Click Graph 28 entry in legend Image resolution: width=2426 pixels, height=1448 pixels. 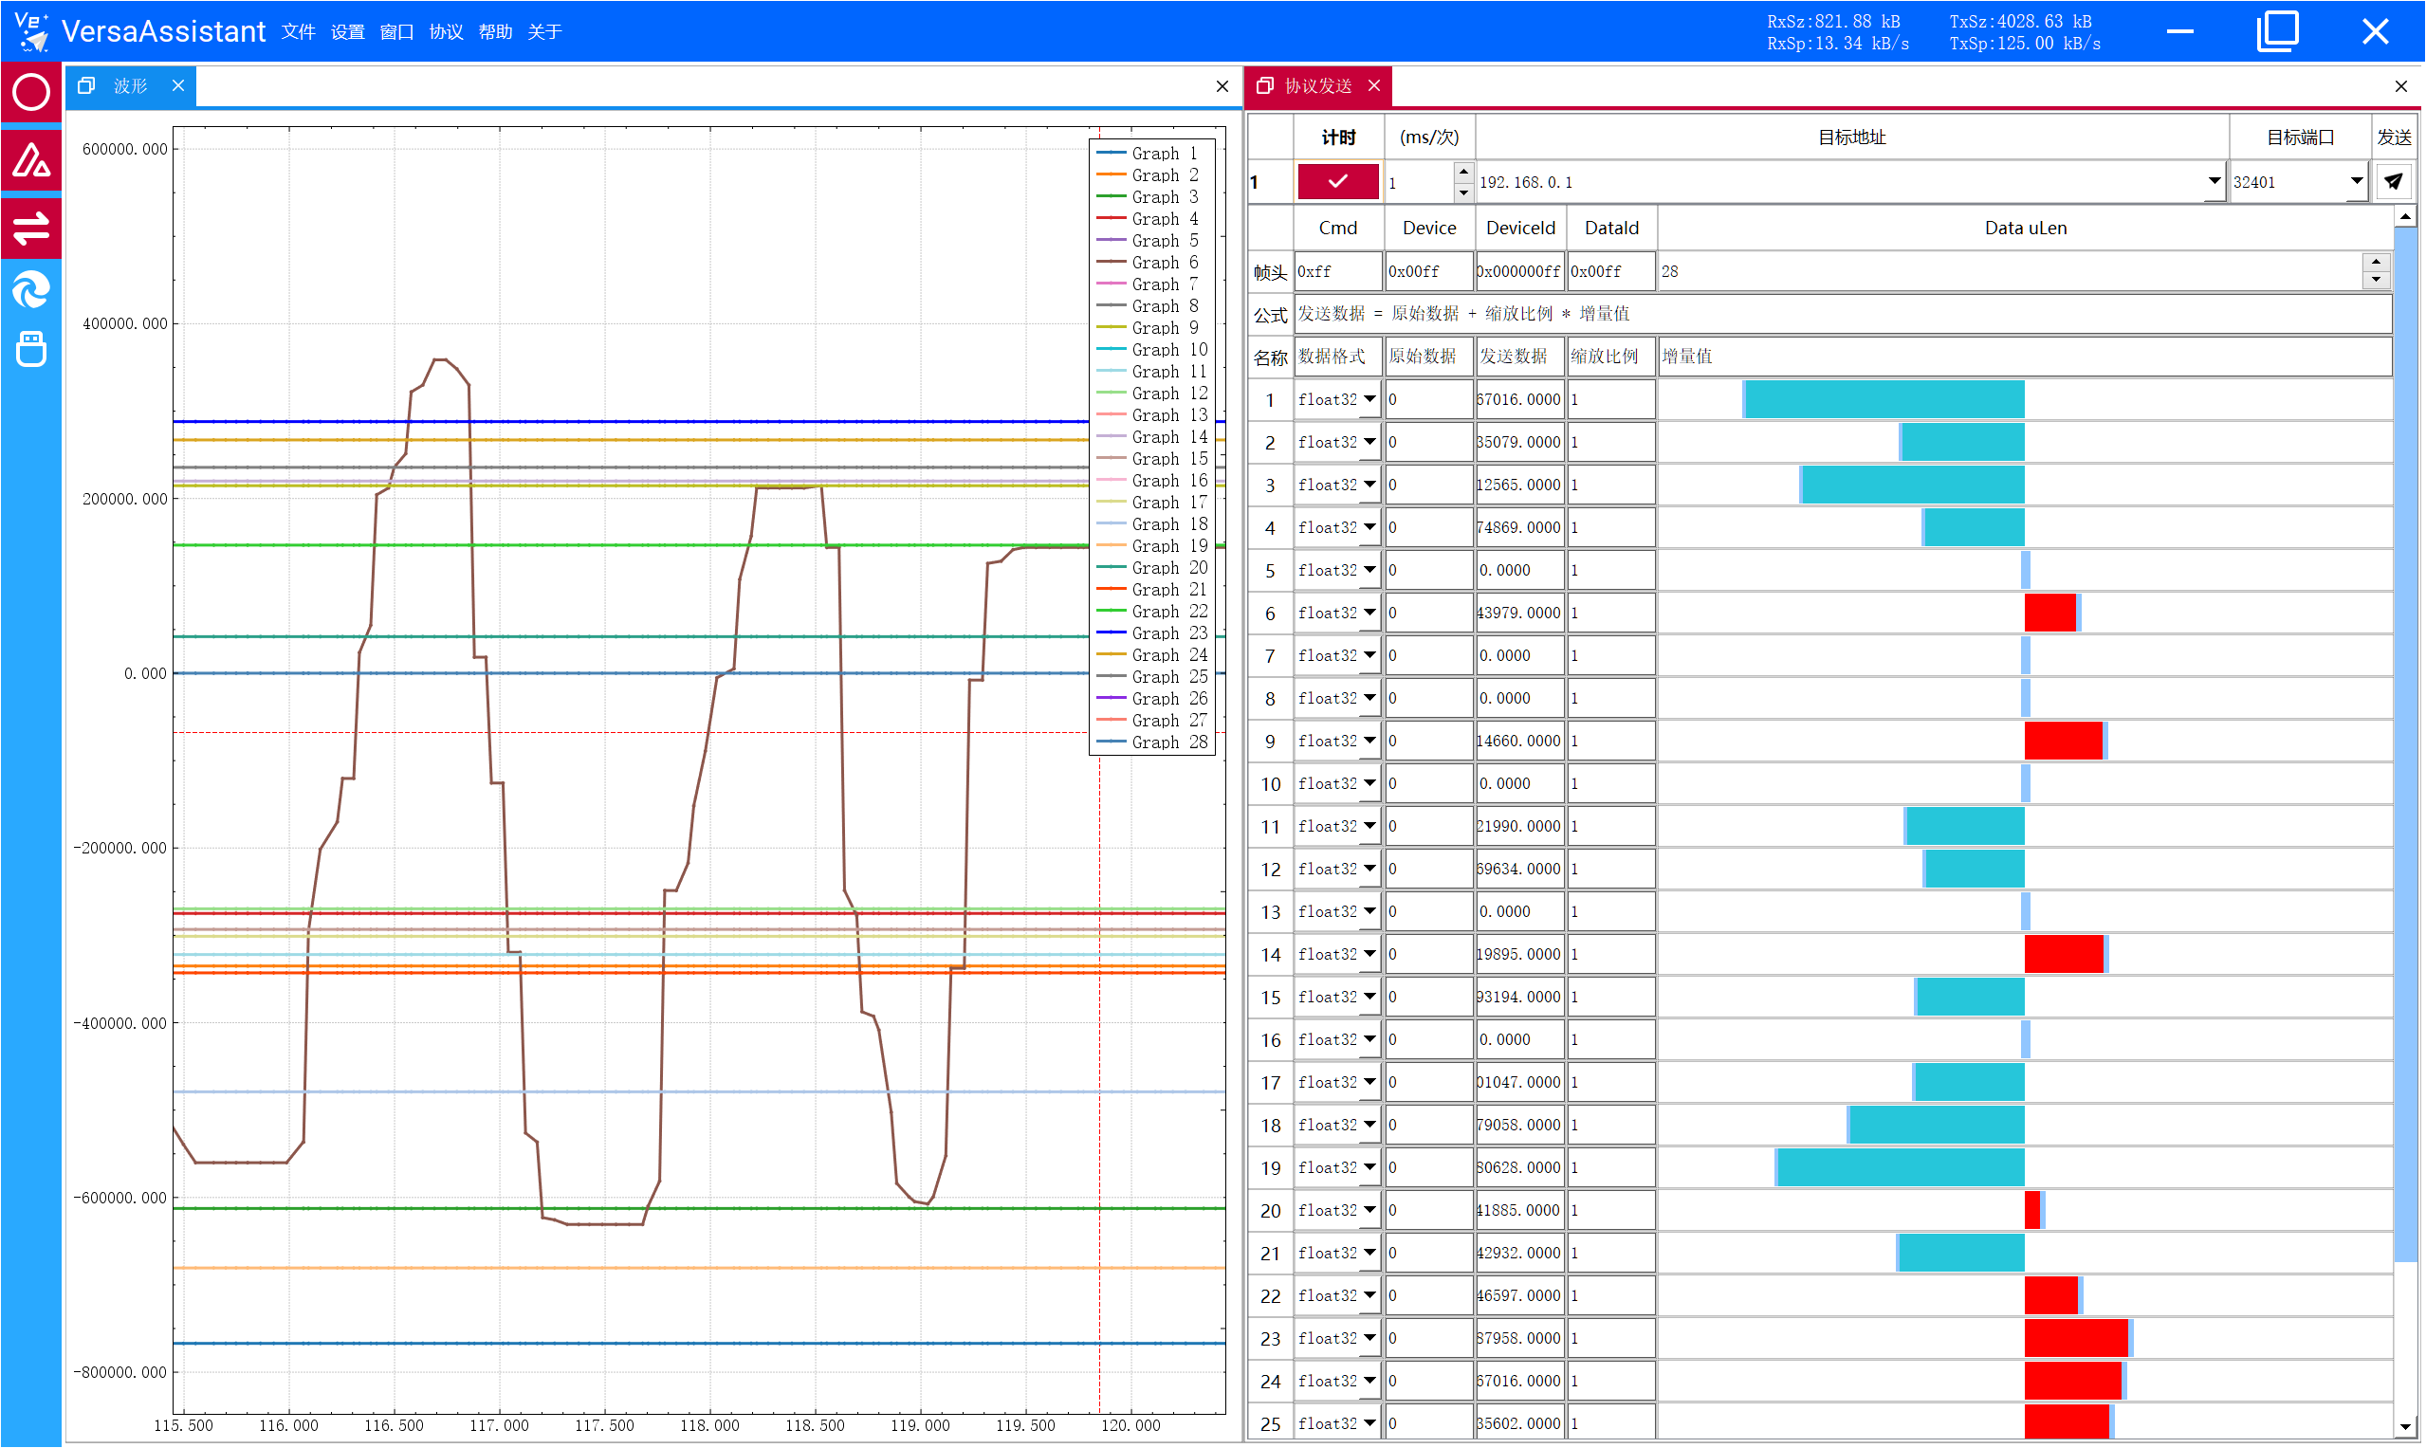point(1152,742)
